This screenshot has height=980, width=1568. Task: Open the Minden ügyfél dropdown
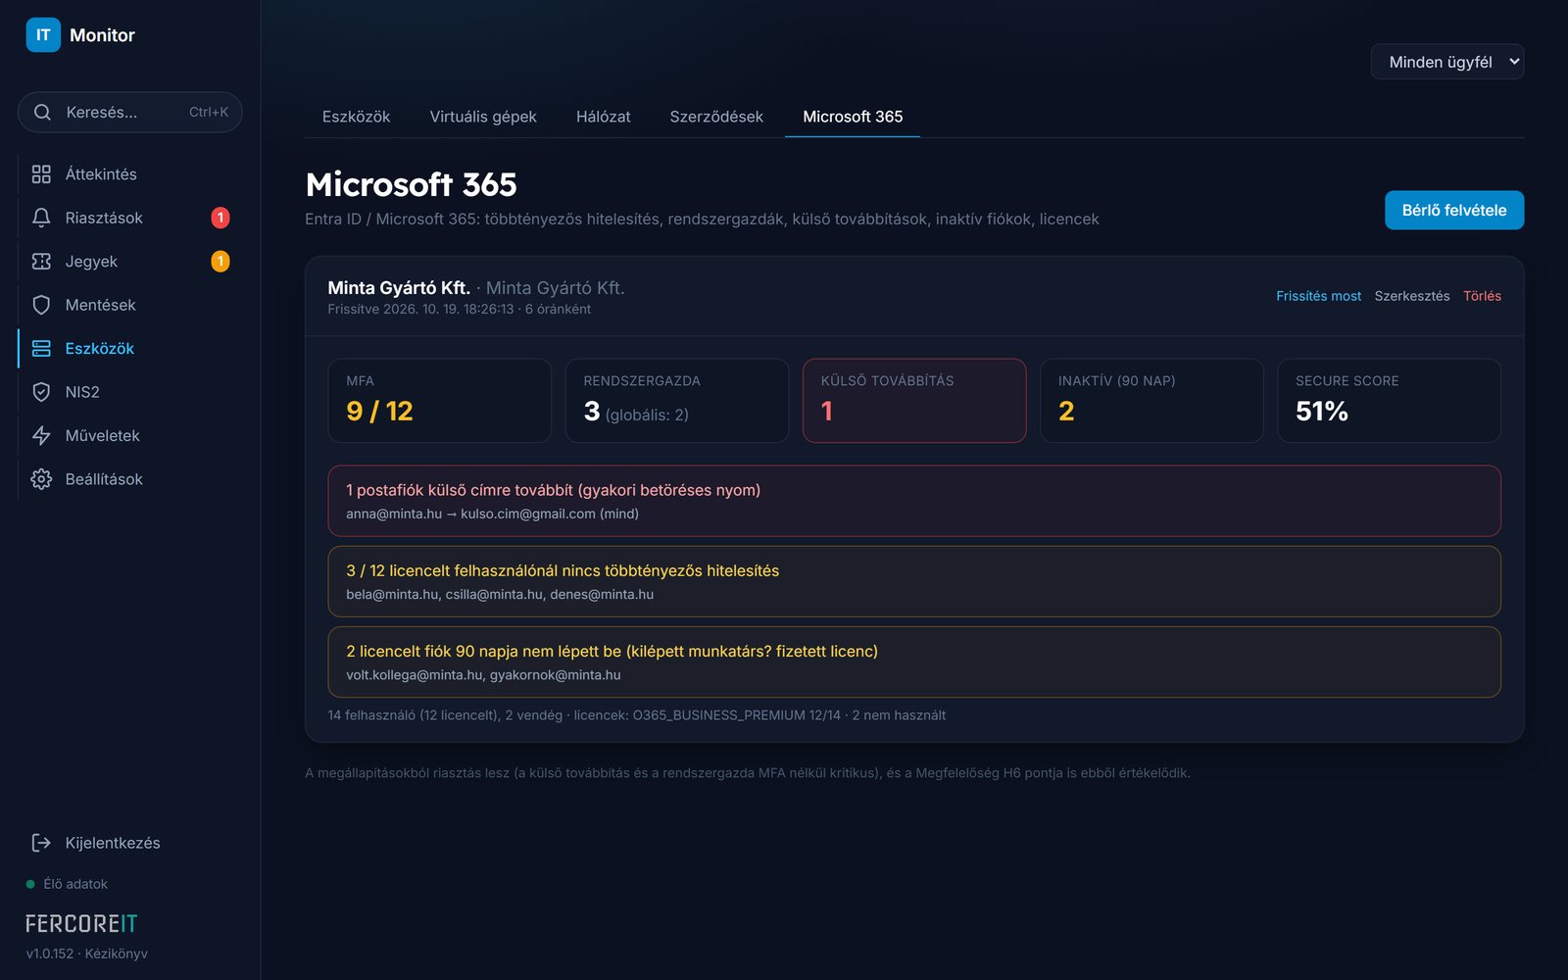coord(1447,62)
